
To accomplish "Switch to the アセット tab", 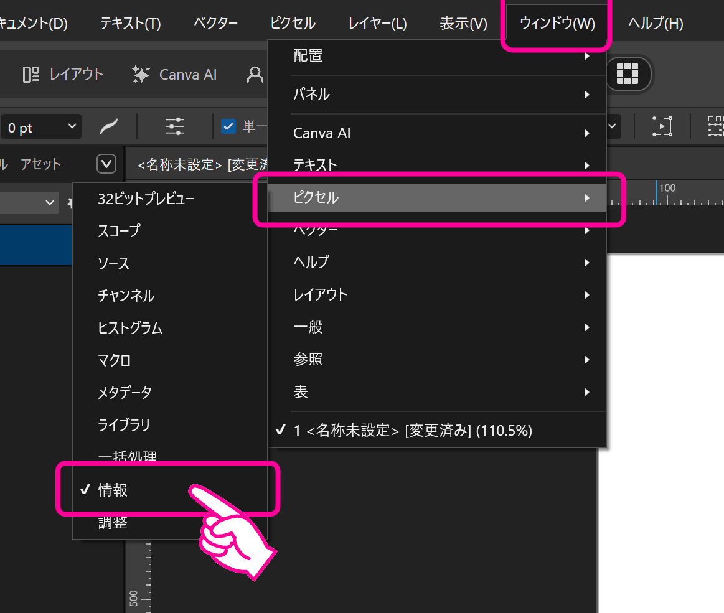I will pyautogui.click(x=40, y=164).
